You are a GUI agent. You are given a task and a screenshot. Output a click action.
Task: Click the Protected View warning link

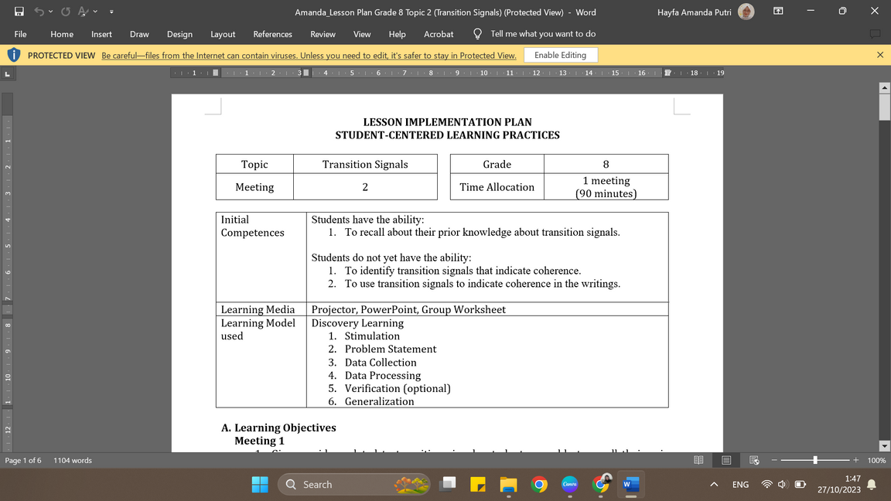point(309,56)
